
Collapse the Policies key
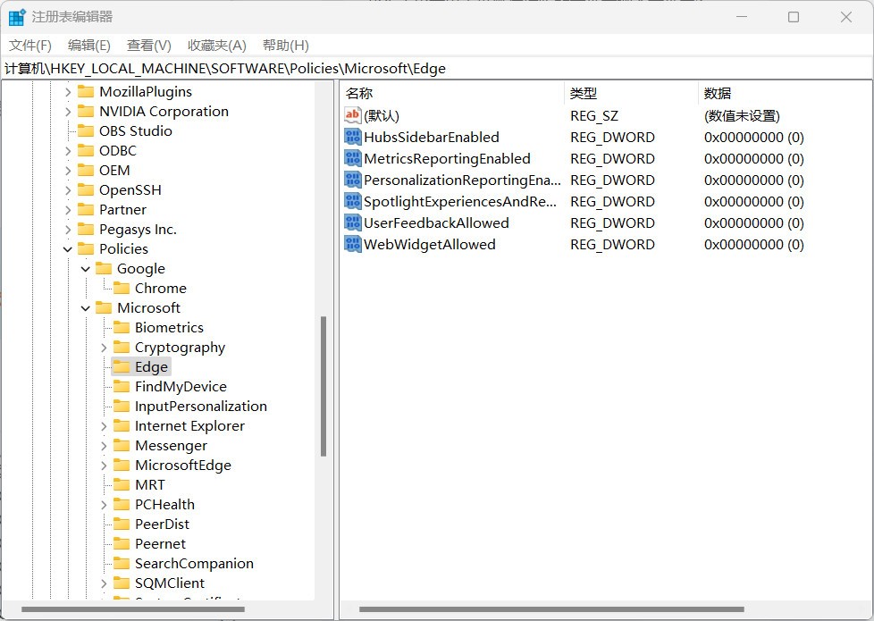point(68,249)
